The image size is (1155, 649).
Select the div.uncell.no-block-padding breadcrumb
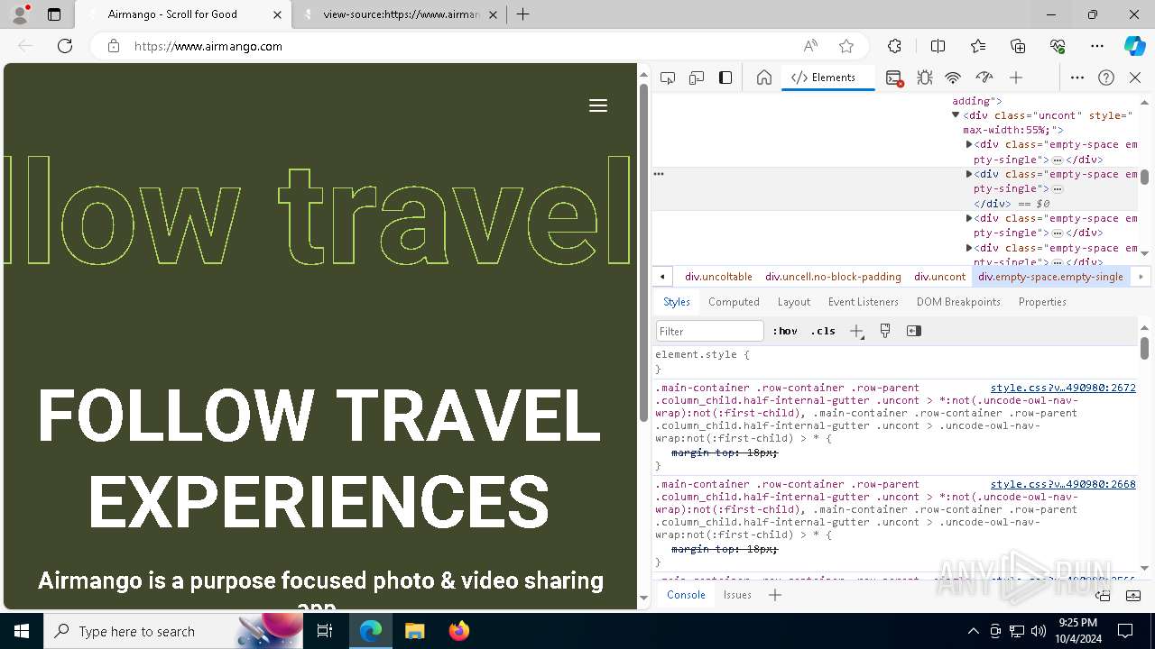tap(833, 277)
